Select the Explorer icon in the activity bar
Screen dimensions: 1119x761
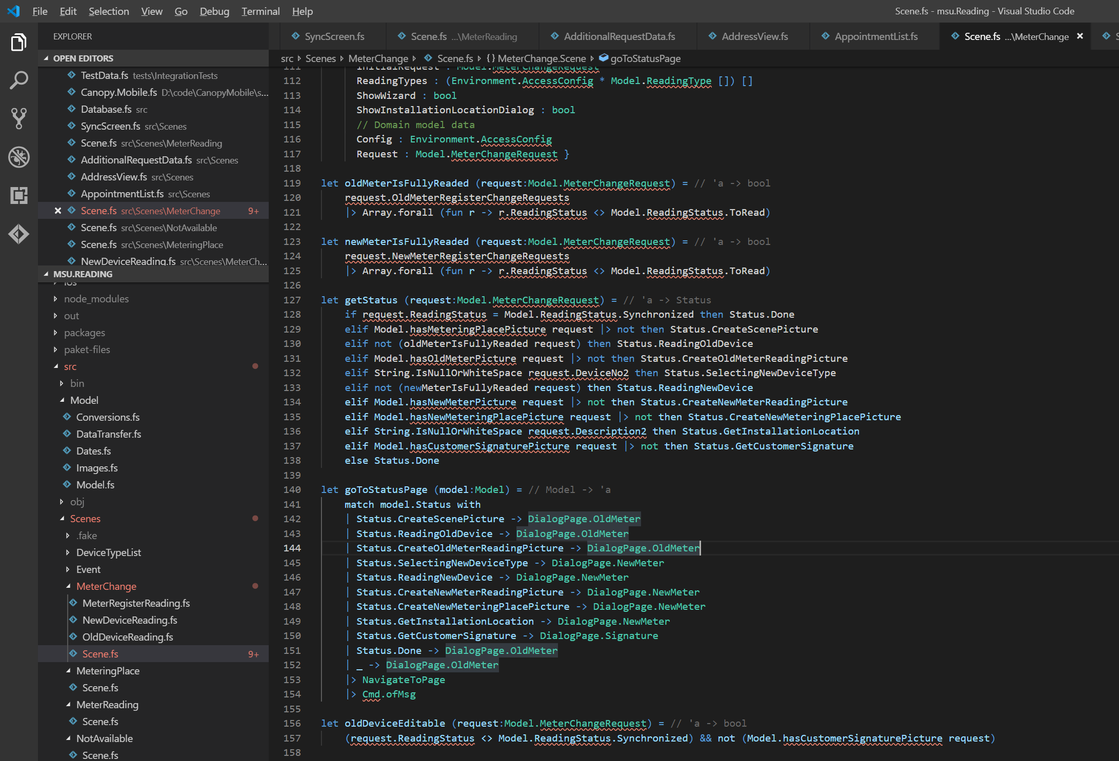pyautogui.click(x=19, y=42)
